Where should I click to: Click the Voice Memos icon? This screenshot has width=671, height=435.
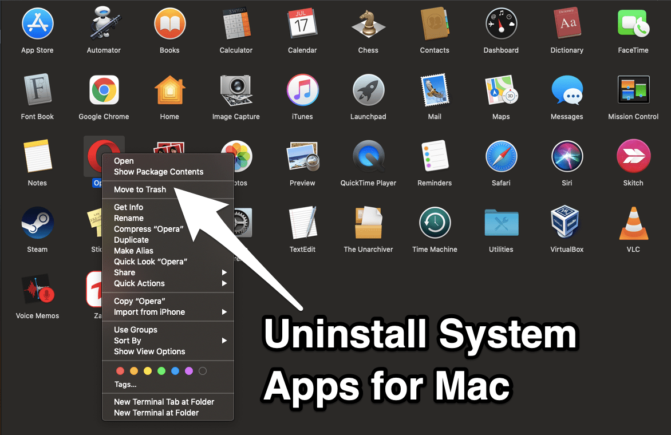(37, 288)
